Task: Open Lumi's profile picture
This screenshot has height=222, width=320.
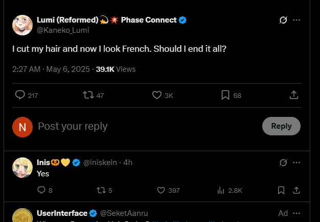Action: click(x=22, y=24)
